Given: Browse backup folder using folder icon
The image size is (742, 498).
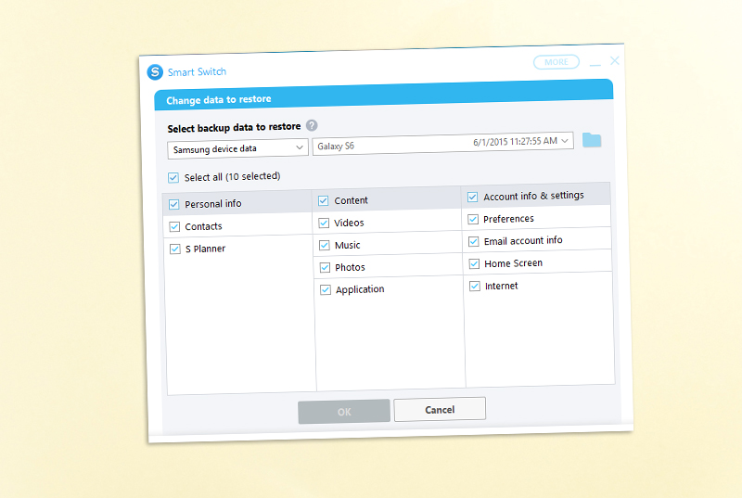Looking at the screenshot, I should (x=592, y=139).
